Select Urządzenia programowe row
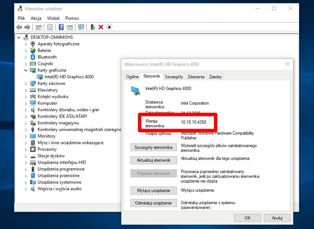The height and width of the screenshot is (229, 314). click(x=61, y=169)
